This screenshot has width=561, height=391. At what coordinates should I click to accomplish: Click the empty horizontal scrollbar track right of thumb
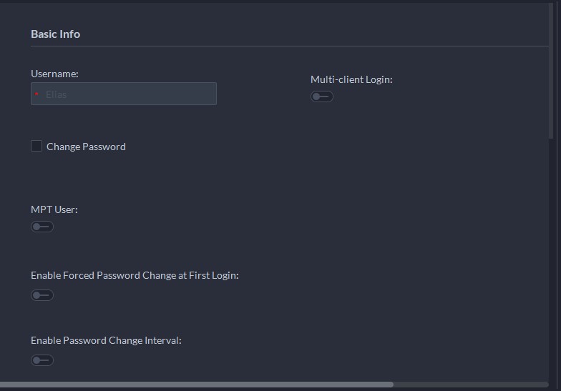471,385
